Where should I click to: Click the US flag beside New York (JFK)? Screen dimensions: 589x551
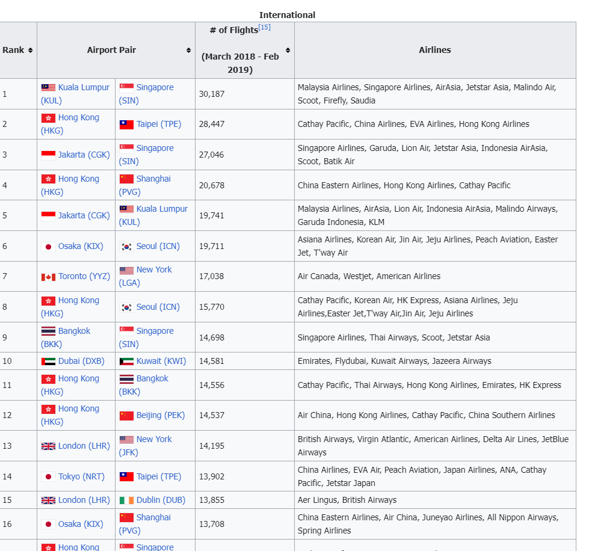(126, 440)
